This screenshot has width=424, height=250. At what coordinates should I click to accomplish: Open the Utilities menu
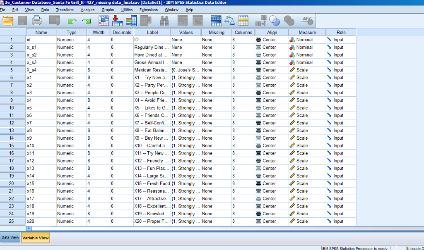coord(127,10)
